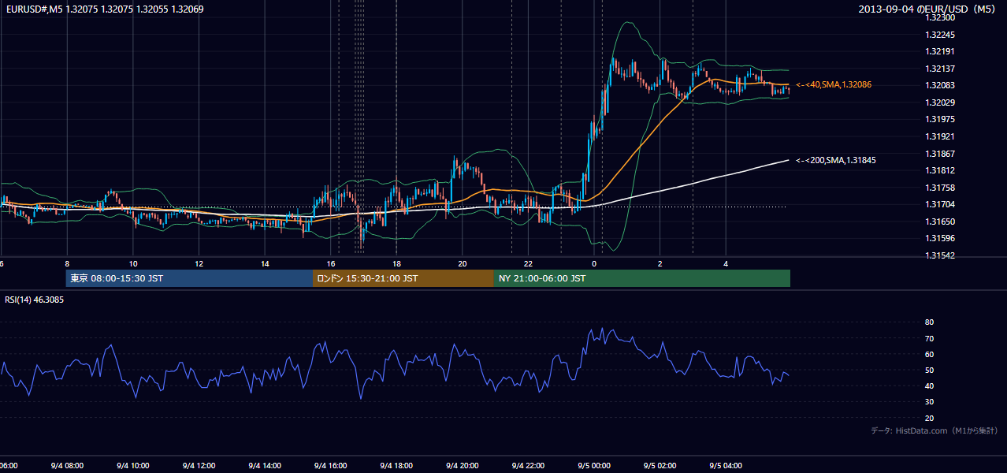Click price level 1.31975 on the axis
The image size is (1007, 473).
pyautogui.click(x=939, y=119)
